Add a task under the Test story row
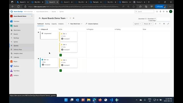This screenshot has width=183, height=103. 61,71
